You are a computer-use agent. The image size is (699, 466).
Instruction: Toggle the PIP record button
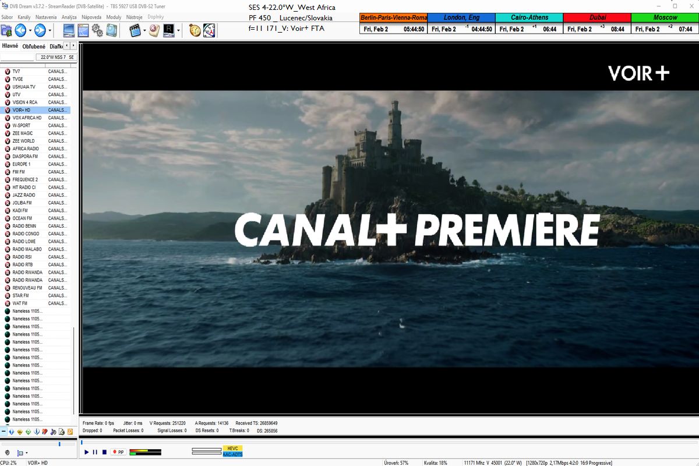click(118, 452)
